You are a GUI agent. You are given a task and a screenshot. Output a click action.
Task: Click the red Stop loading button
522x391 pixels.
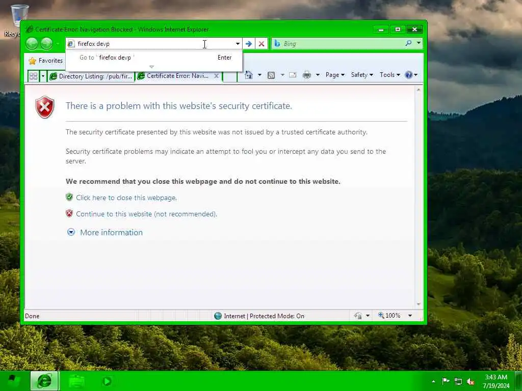[x=262, y=44]
